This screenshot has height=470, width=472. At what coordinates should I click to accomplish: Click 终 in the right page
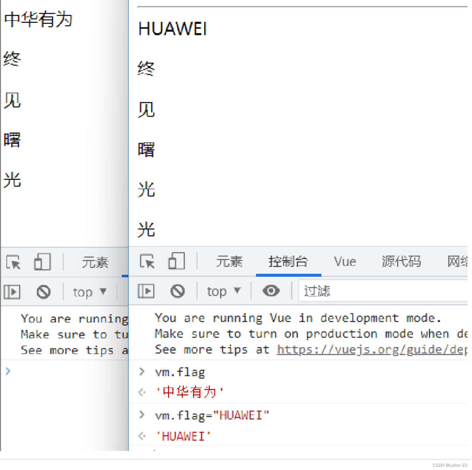point(146,69)
